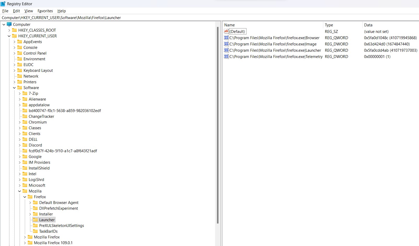Screen dimensions: 419x246
Task: Select the ChangeTracker key
Action: click(x=41, y=116)
